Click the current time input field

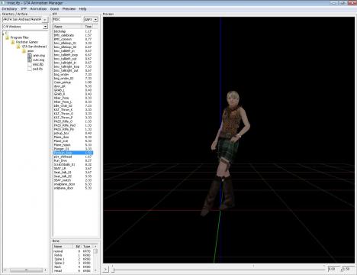pos(334,269)
